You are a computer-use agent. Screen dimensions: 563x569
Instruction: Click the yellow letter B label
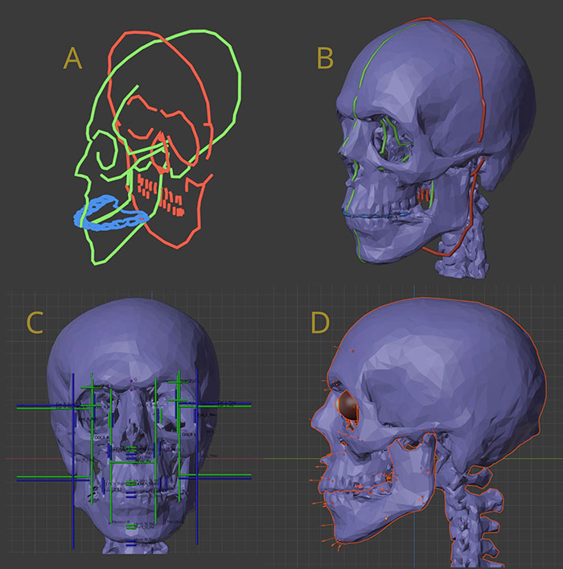[325, 57]
